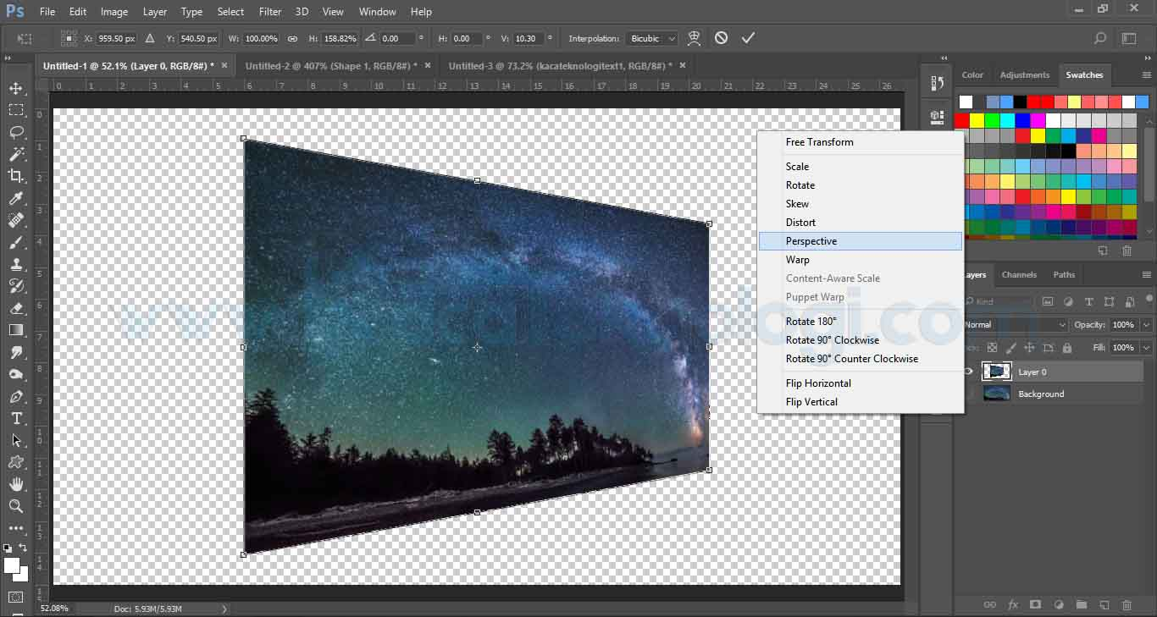Create a new layer group folder
Image resolution: width=1157 pixels, height=617 pixels.
[x=1081, y=604]
